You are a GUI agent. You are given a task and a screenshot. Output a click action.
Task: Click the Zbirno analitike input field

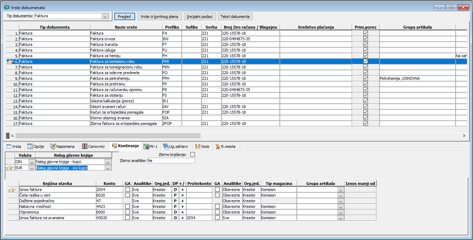[171, 161]
